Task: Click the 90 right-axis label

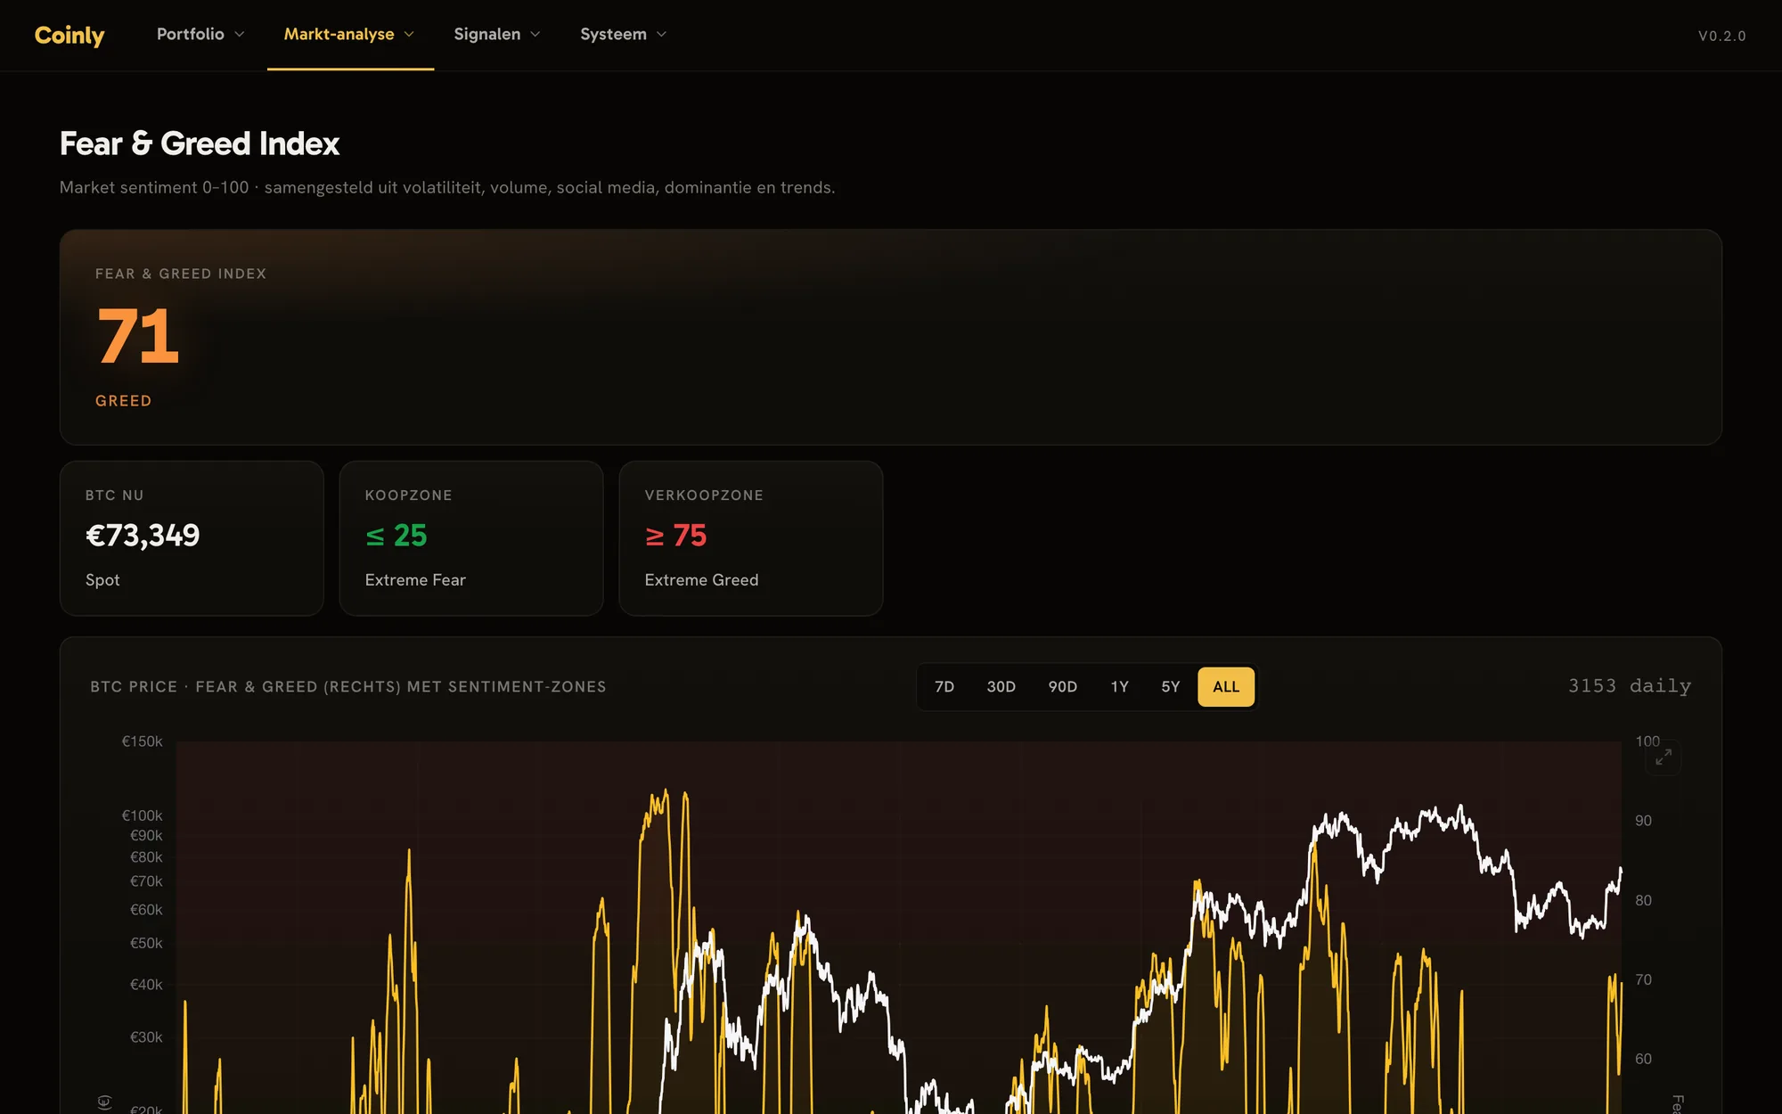Action: point(1643,821)
